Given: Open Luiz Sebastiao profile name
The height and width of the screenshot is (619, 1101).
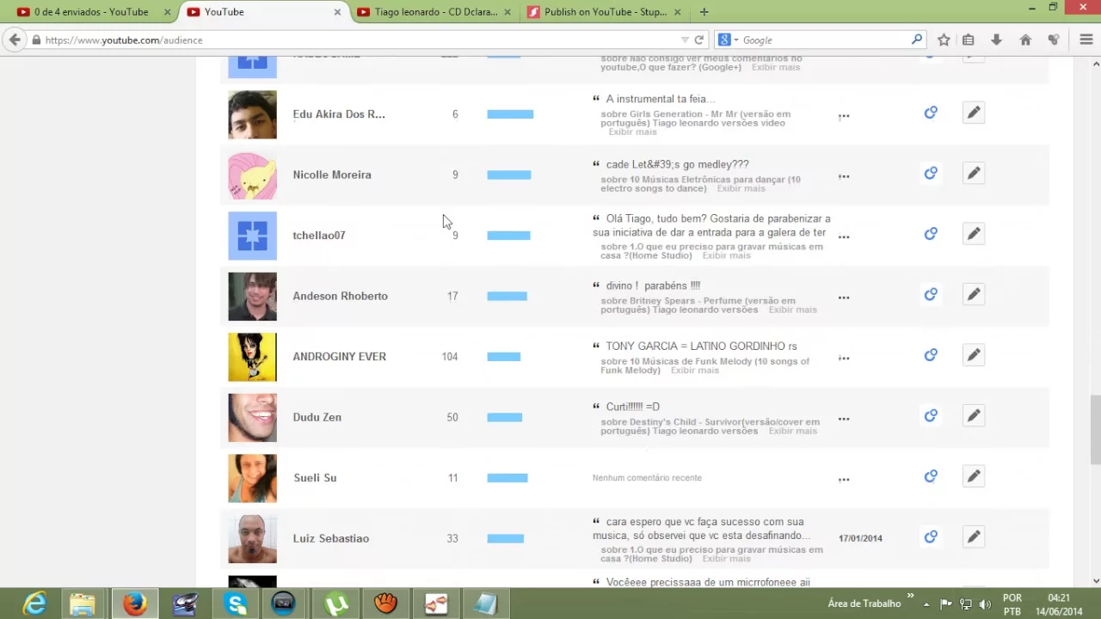Looking at the screenshot, I should click(x=330, y=538).
